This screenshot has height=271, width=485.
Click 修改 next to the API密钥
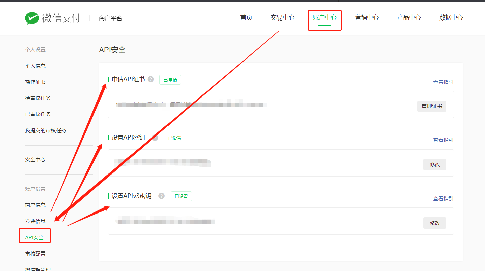pos(435,164)
